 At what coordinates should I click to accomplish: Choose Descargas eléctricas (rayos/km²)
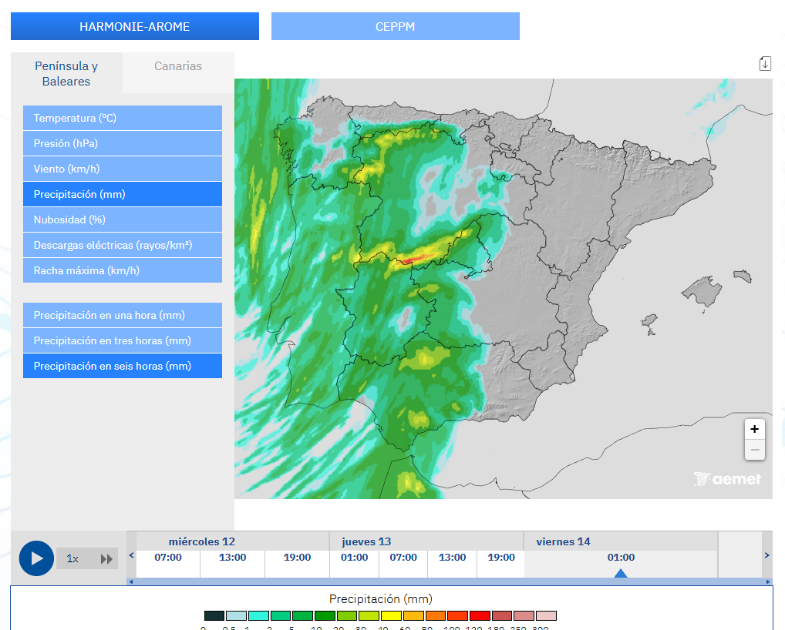[x=122, y=245]
